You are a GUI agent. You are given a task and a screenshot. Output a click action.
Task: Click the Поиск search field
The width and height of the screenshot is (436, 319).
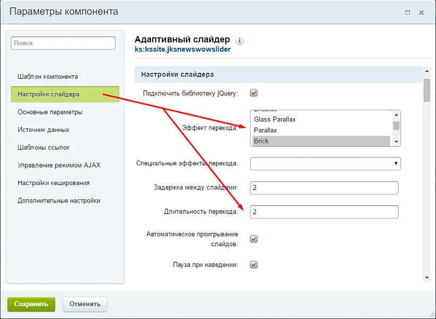point(63,43)
